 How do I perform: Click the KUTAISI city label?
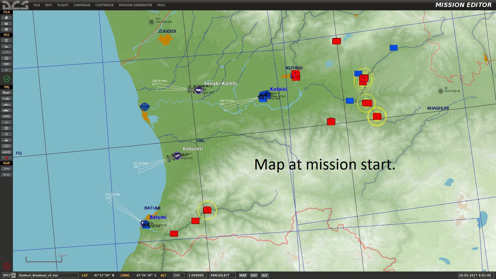[x=294, y=68]
